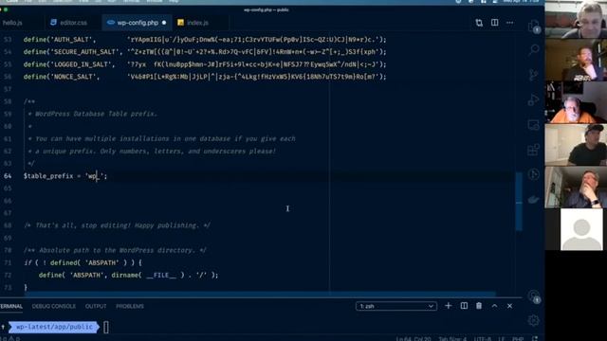Click the unsaved dot on wp-config.php tab

click(x=164, y=23)
